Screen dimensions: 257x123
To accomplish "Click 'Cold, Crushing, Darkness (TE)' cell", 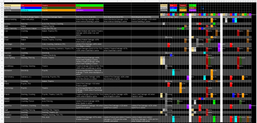I will (59, 45).
